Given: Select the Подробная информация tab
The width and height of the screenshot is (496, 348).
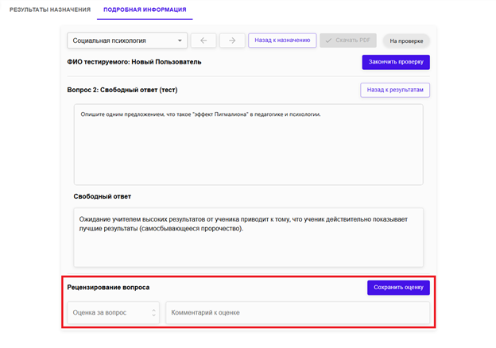Looking at the screenshot, I should click(x=145, y=10).
